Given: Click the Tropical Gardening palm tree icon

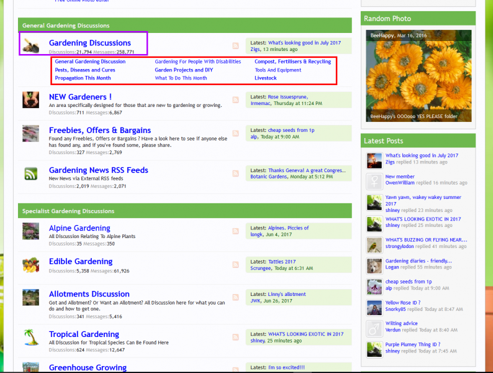Looking at the screenshot, I should tap(31, 338).
